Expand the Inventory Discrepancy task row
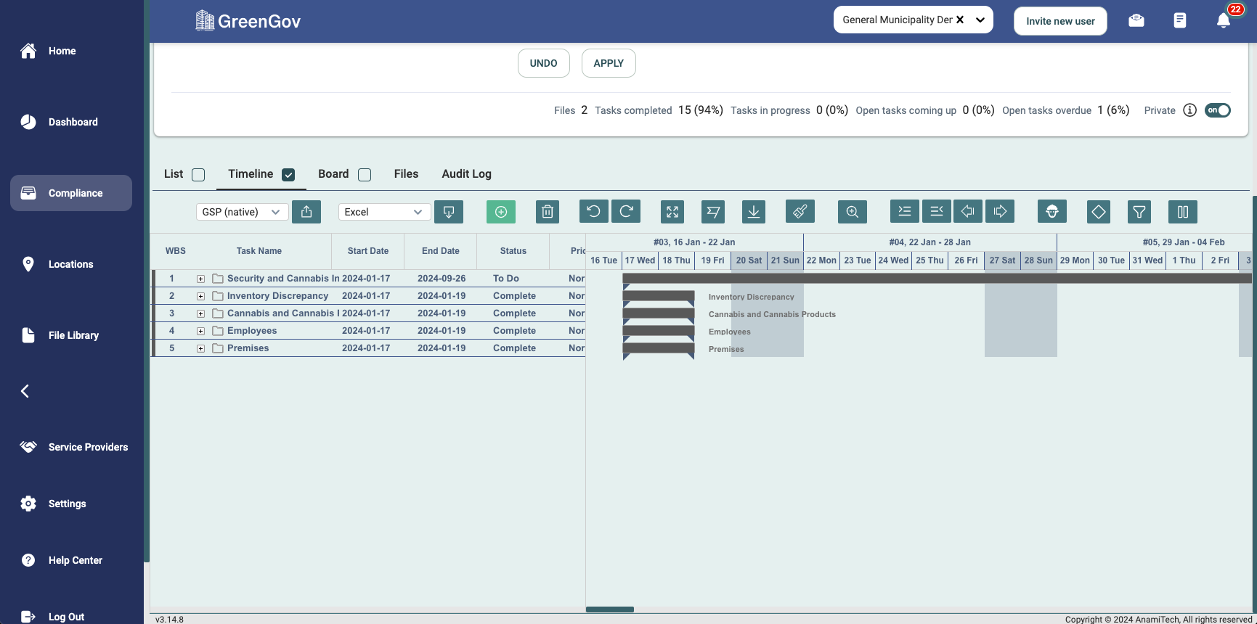1257x624 pixels. coord(200,296)
